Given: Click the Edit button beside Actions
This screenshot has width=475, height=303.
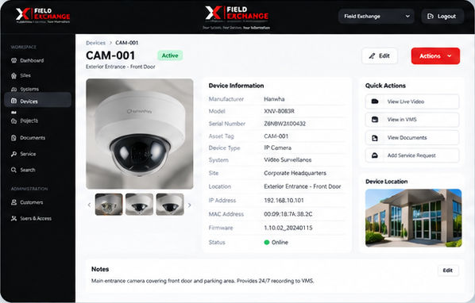Looking at the screenshot, I should pos(380,56).
